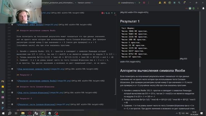Open File Explorer from taskbar
Image resolution: width=206 pixels, height=116 pixels.
(x=23, y=113)
